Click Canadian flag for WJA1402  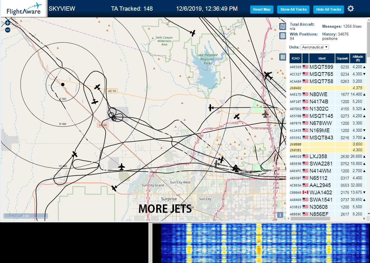[305, 193]
